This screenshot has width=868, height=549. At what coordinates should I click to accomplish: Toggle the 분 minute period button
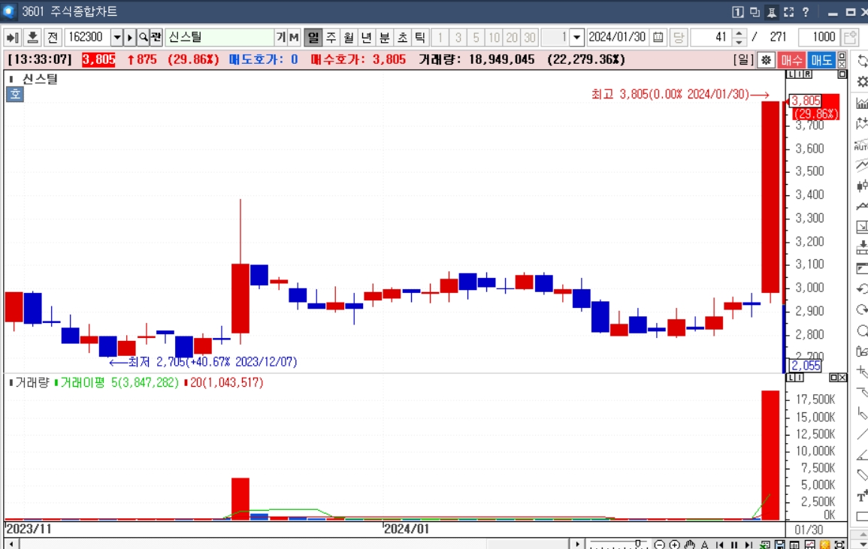tap(384, 37)
